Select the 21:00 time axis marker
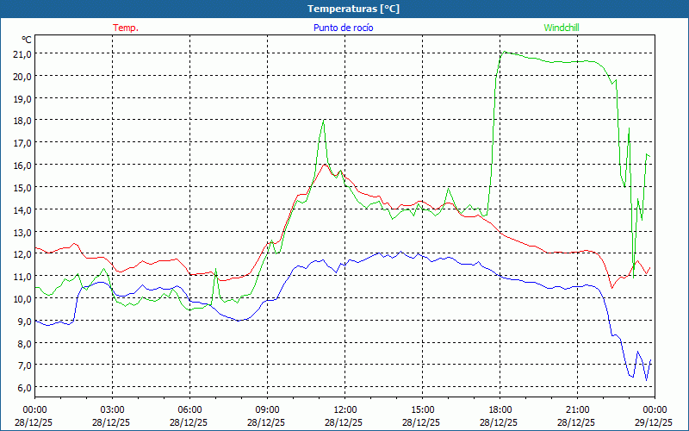The image size is (689, 431). [x=577, y=409]
